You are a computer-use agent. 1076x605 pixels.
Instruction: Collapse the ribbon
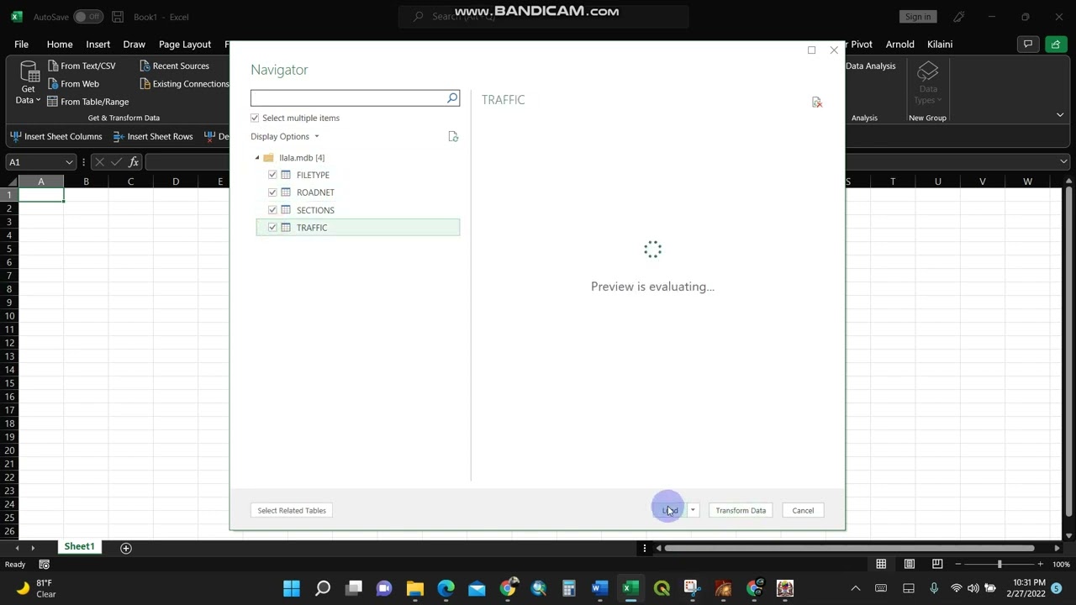(1060, 115)
